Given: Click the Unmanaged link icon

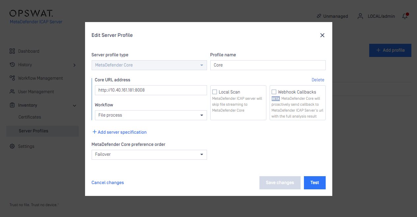Looking at the screenshot, I should pyautogui.click(x=319, y=16).
